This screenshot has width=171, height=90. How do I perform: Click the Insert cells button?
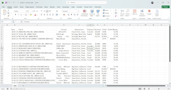tap(106, 10)
